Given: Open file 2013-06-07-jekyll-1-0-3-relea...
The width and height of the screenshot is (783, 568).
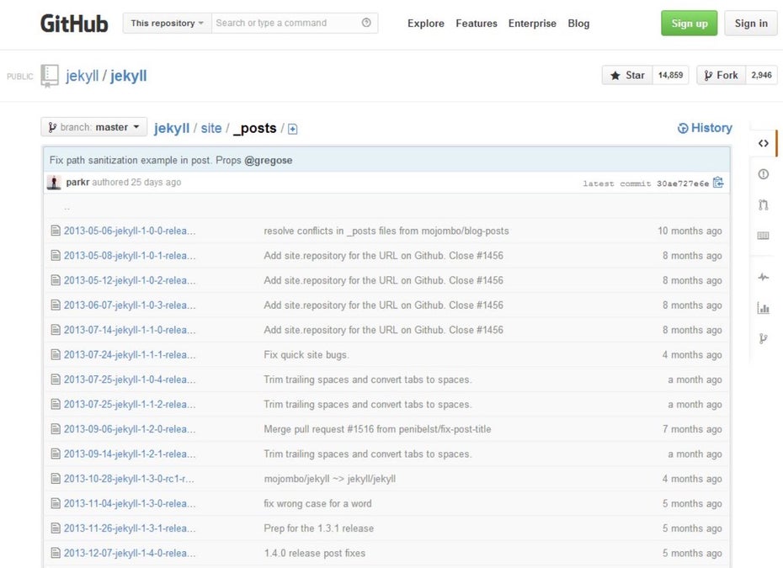Looking at the screenshot, I should tap(130, 305).
